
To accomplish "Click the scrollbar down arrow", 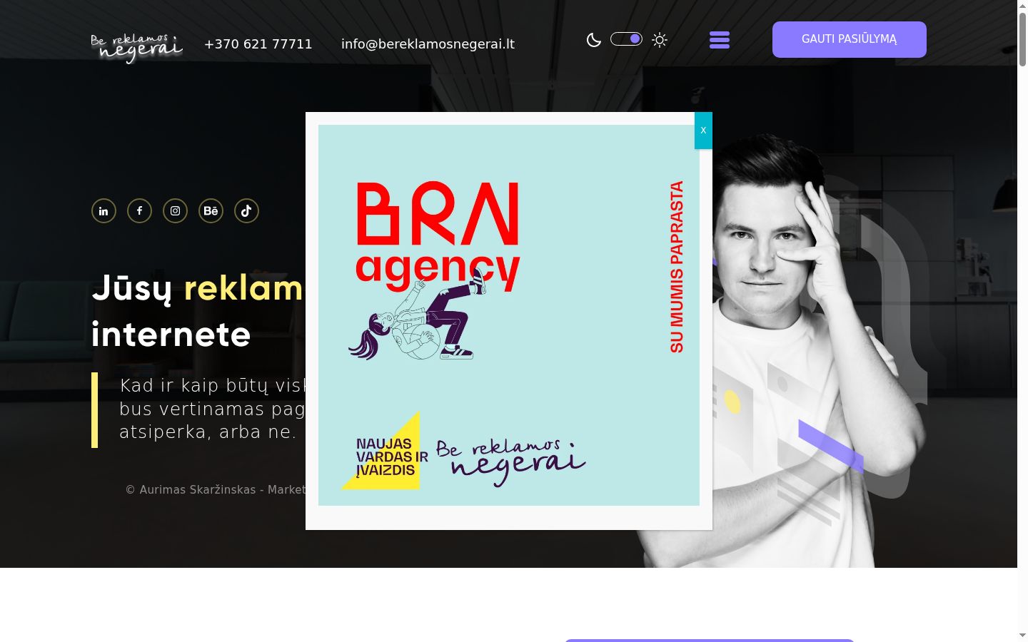I will click(1022, 635).
